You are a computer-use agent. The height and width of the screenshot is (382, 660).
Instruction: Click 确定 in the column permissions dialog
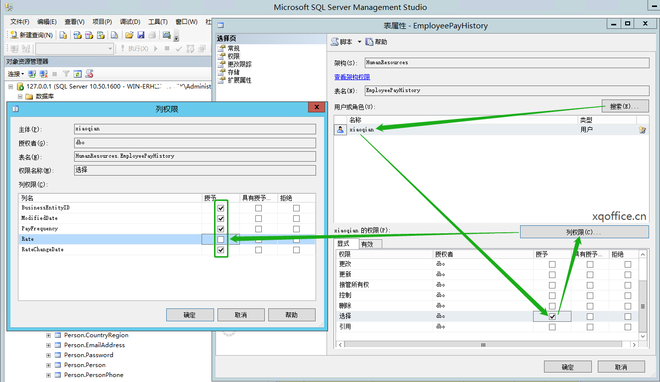point(190,315)
